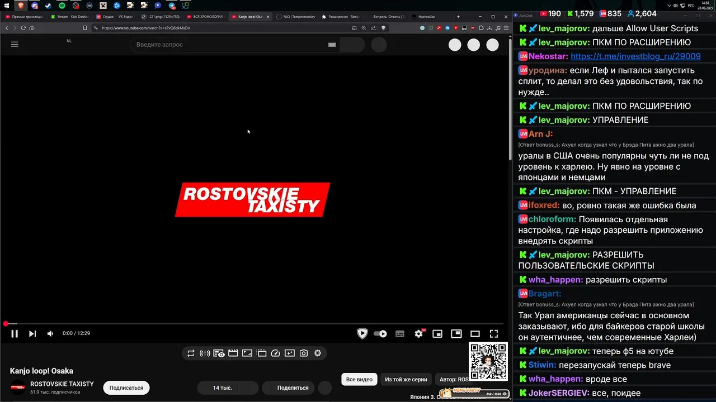This screenshot has height=402, width=716.
Task: Switch to the 'Вопросы-Ответы' tab
Action: (387, 17)
